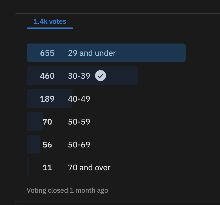Select the "29 and under" option label

tap(92, 53)
